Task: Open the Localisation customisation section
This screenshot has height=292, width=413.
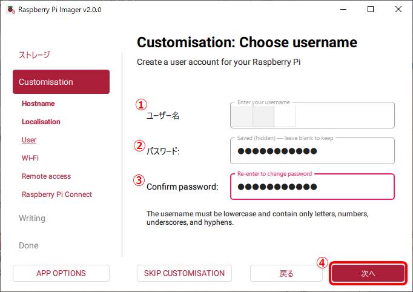Action: pyautogui.click(x=41, y=122)
